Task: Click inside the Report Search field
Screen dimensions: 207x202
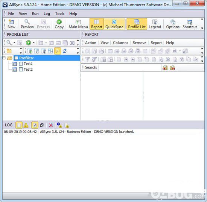Action: coord(130,68)
